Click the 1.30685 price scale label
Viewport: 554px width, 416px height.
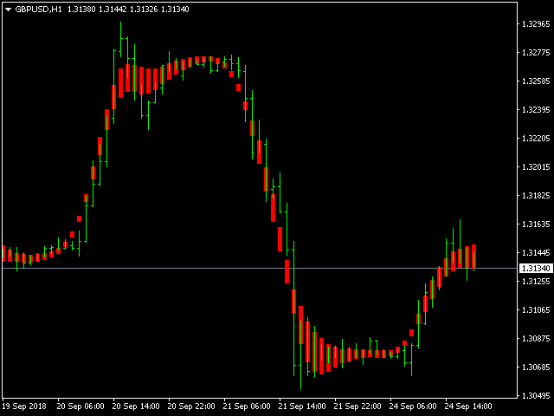tap(536, 367)
